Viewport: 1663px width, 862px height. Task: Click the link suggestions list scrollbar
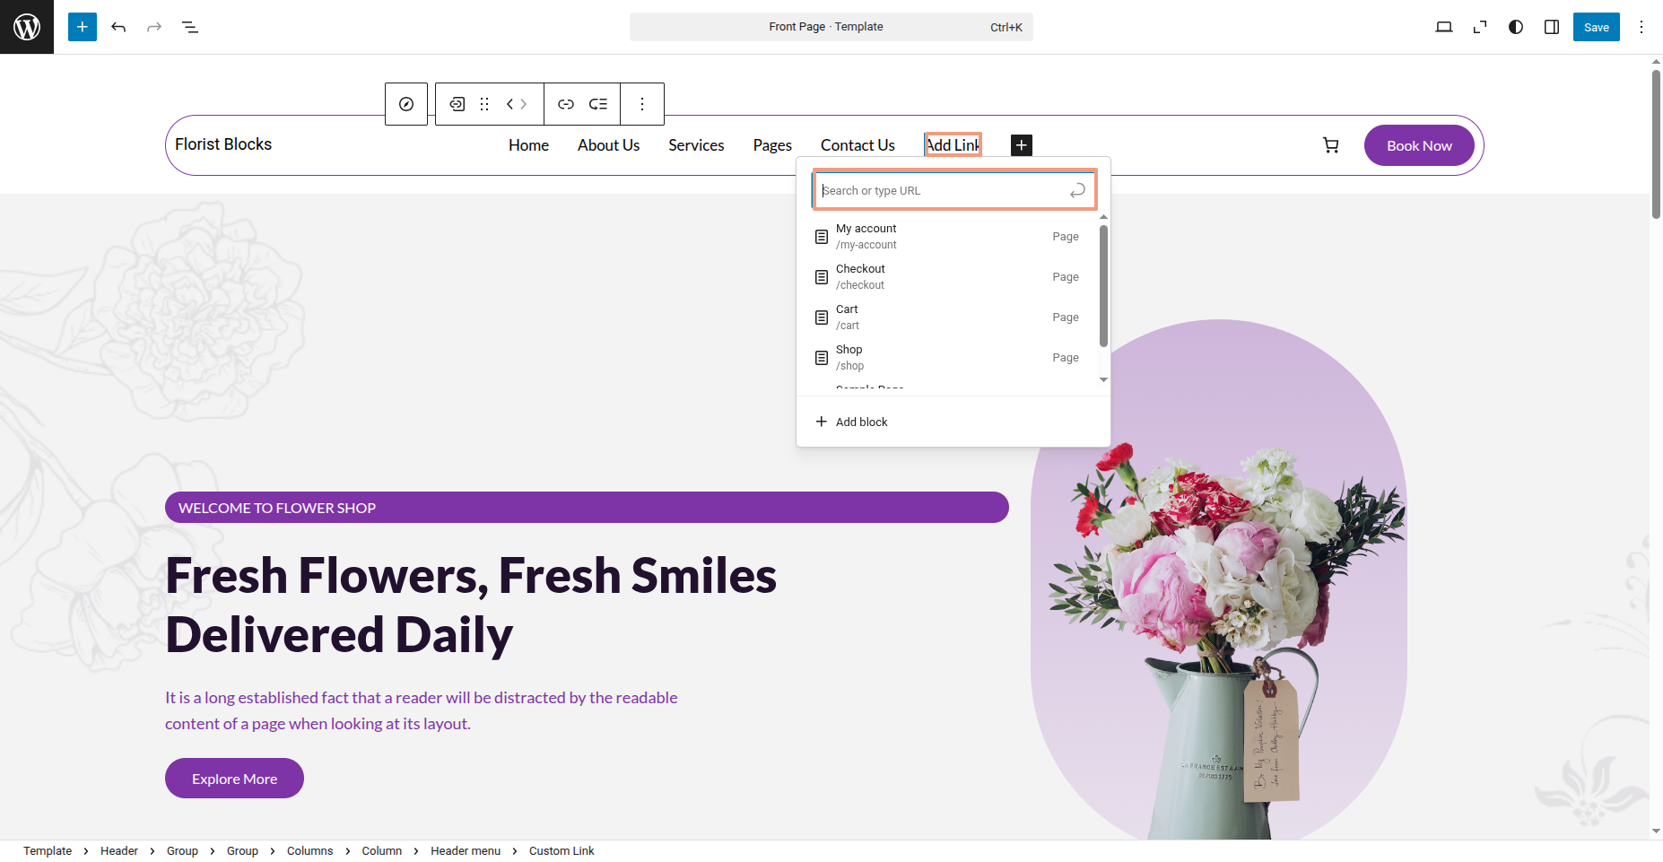point(1103,287)
